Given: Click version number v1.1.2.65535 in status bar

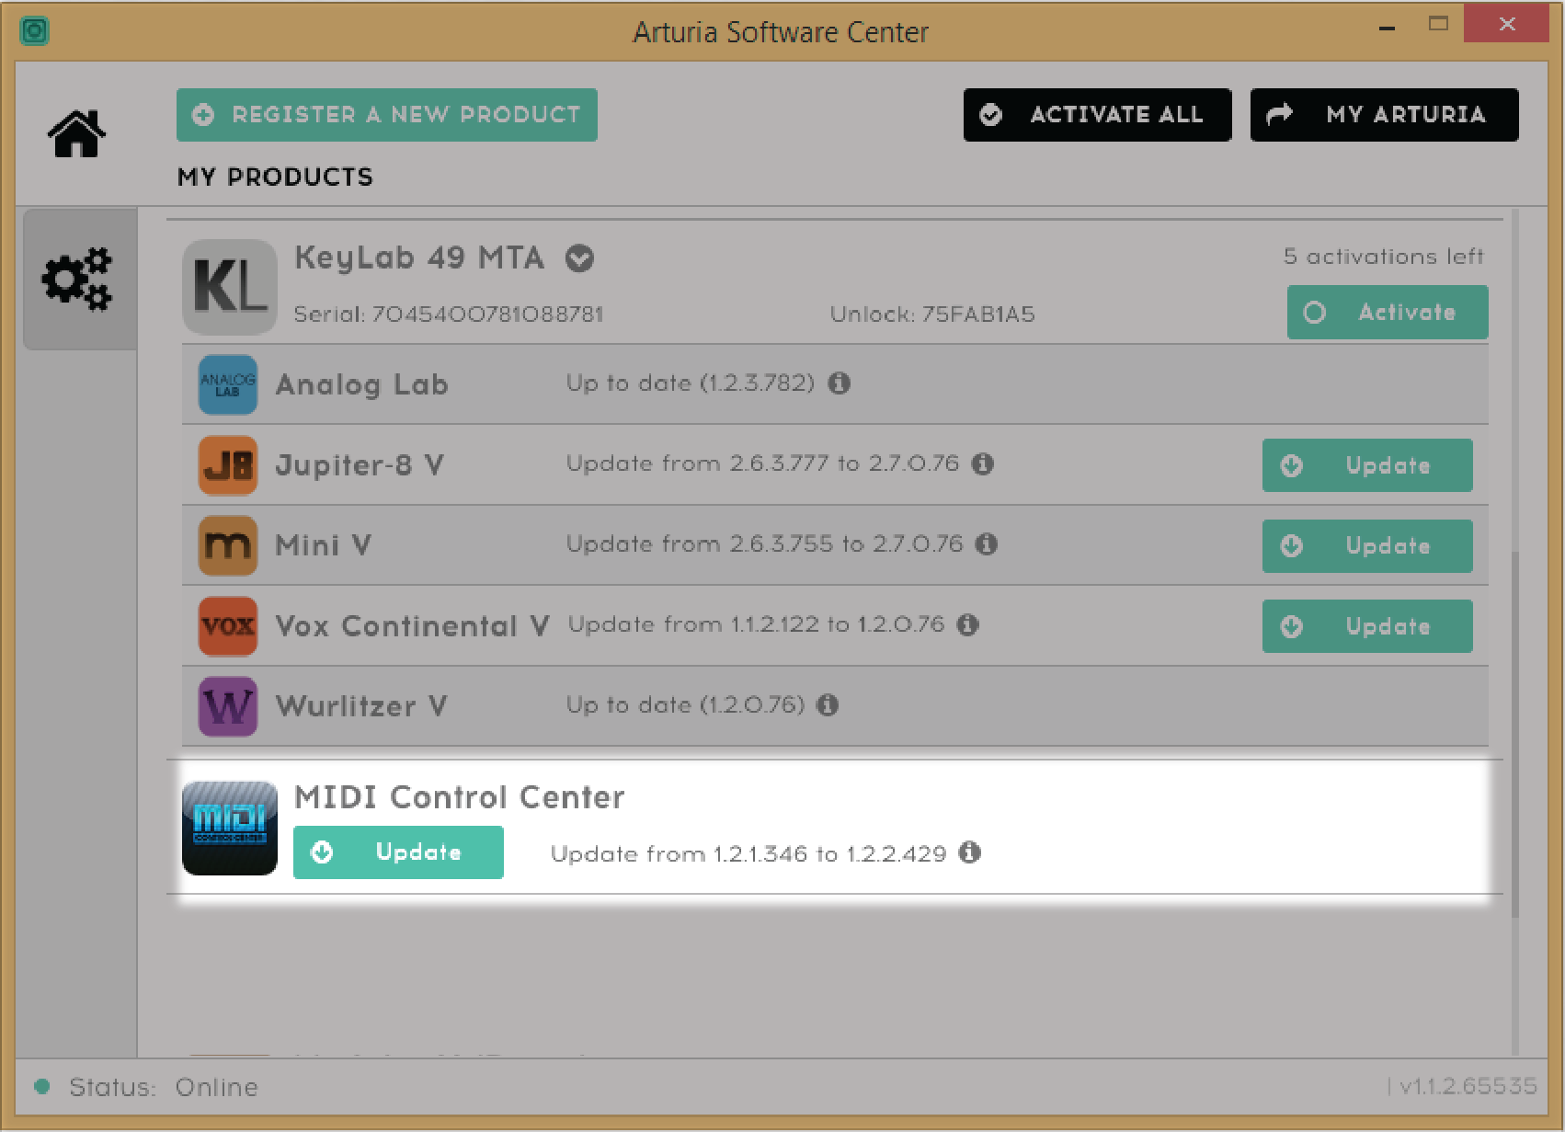Looking at the screenshot, I should click(x=1468, y=1086).
